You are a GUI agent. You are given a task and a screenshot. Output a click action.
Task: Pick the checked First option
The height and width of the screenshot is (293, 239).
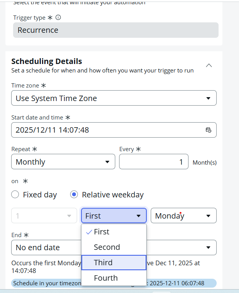tap(114, 232)
